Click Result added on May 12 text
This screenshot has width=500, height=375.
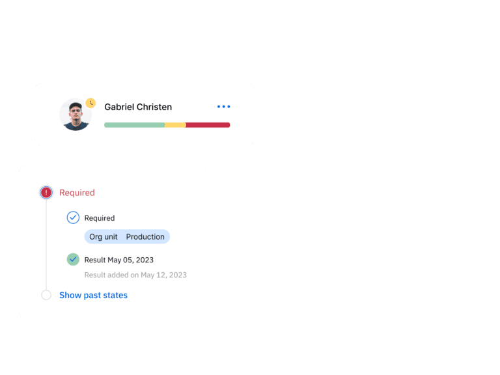click(135, 275)
